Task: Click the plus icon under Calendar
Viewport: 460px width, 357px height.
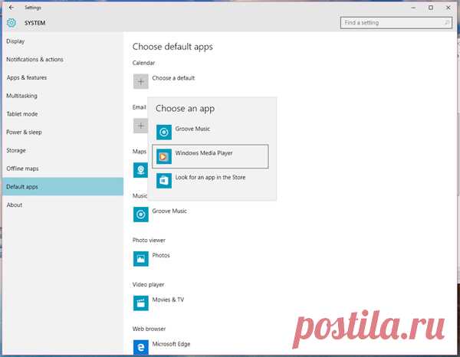Action: (x=141, y=81)
